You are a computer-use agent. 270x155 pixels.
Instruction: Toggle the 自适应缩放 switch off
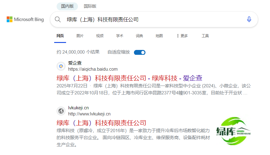click(x=140, y=52)
